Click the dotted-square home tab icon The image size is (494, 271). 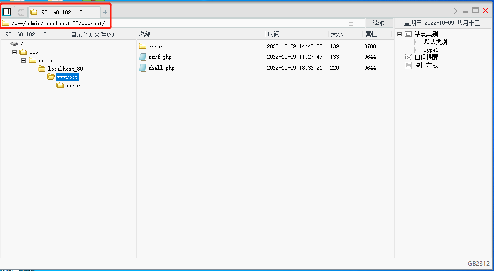[x=21, y=12]
